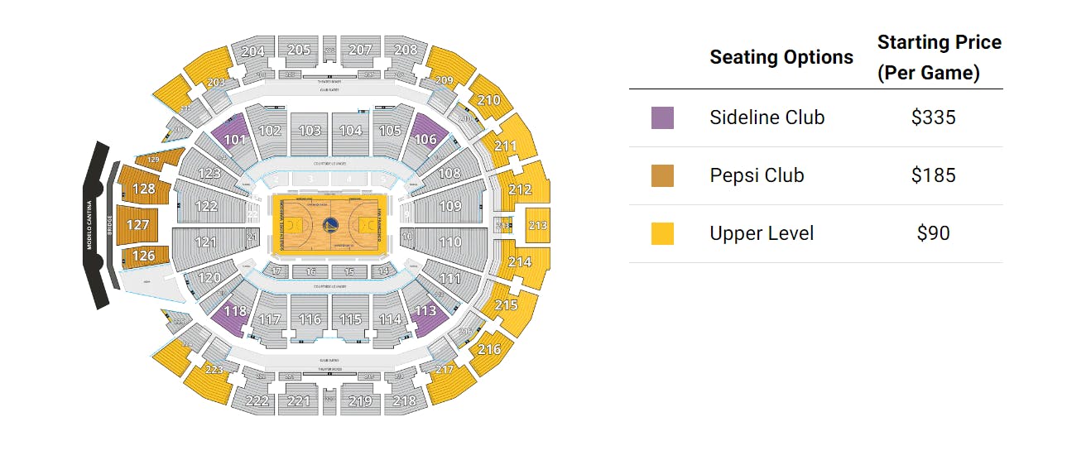This screenshot has height=455, width=1091.
Task: Click section 221 at the bottom
Action: coord(298,400)
